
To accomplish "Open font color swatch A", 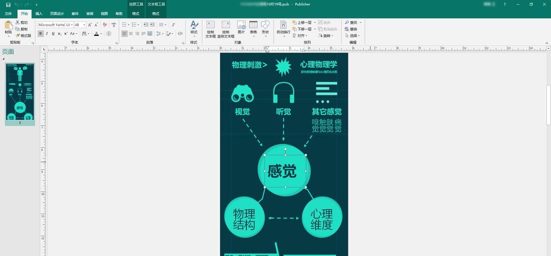I will pyautogui.click(x=96, y=34).
